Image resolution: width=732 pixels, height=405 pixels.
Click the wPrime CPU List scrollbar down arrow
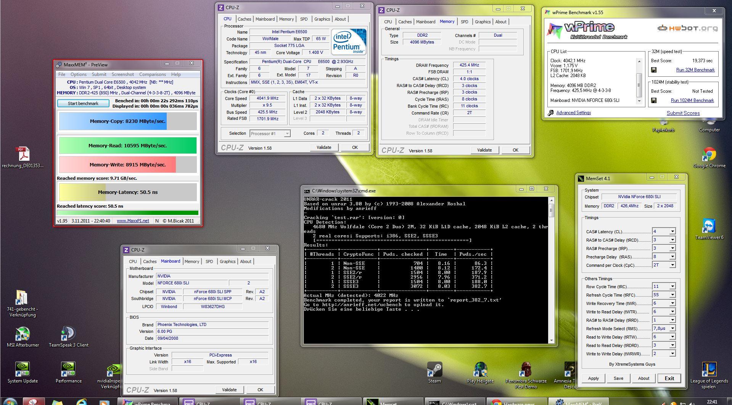point(639,101)
